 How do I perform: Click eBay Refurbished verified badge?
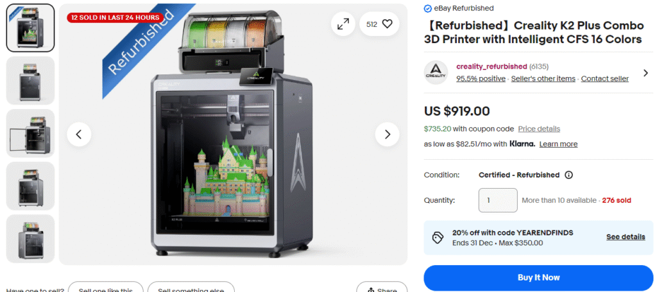coord(427,8)
